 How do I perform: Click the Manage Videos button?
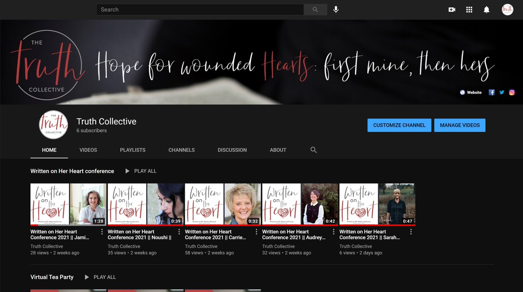tap(460, 125)
